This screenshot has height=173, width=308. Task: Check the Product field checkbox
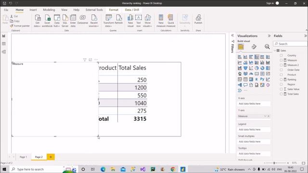click(281, 75)
